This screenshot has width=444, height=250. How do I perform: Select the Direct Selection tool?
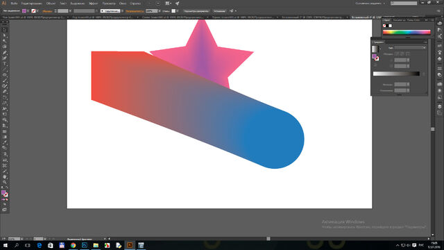(x=5, y=35)
